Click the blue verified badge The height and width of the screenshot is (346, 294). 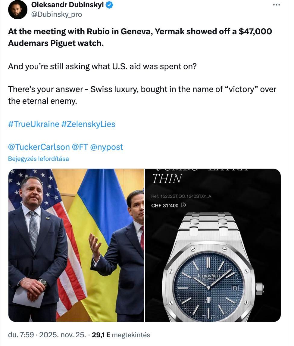coord(109,5)
